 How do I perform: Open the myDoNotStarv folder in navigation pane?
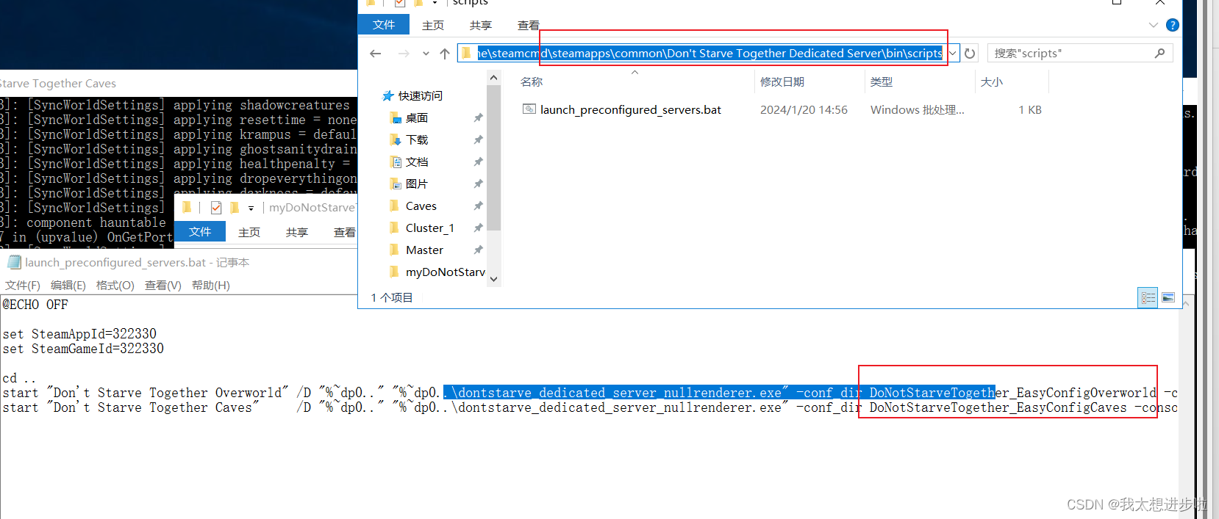446,272
